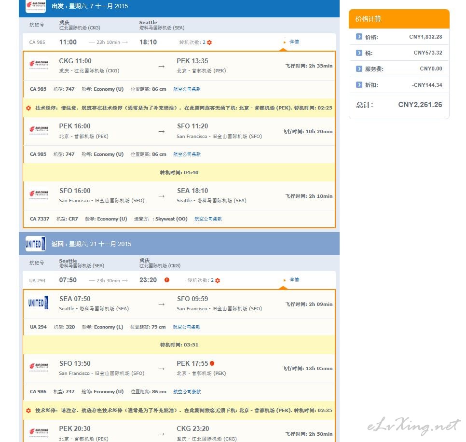Expand the 税 tax row arrow

coord(359,53)
